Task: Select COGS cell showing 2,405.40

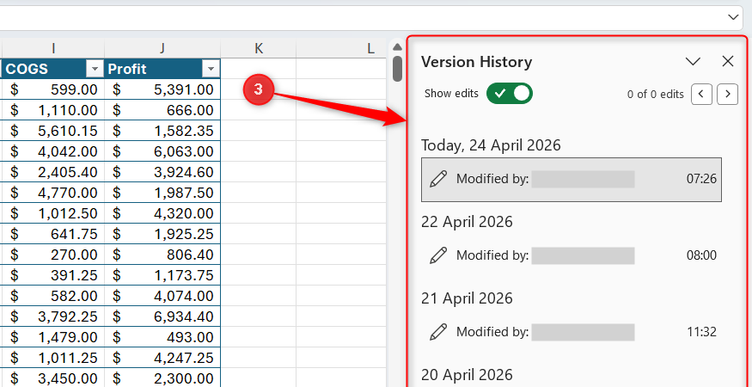Action: pyautogui.click(x=53, y=172)
